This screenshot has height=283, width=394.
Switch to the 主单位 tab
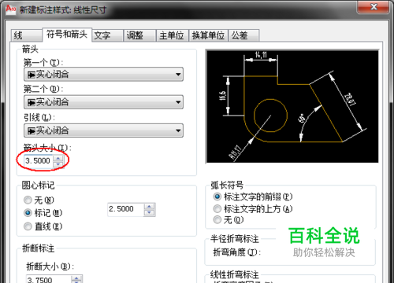tap(173, 35)
